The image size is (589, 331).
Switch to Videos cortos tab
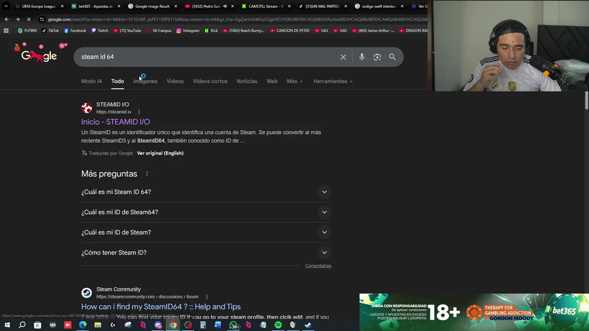pyautogui.click(x=210, y=81)
